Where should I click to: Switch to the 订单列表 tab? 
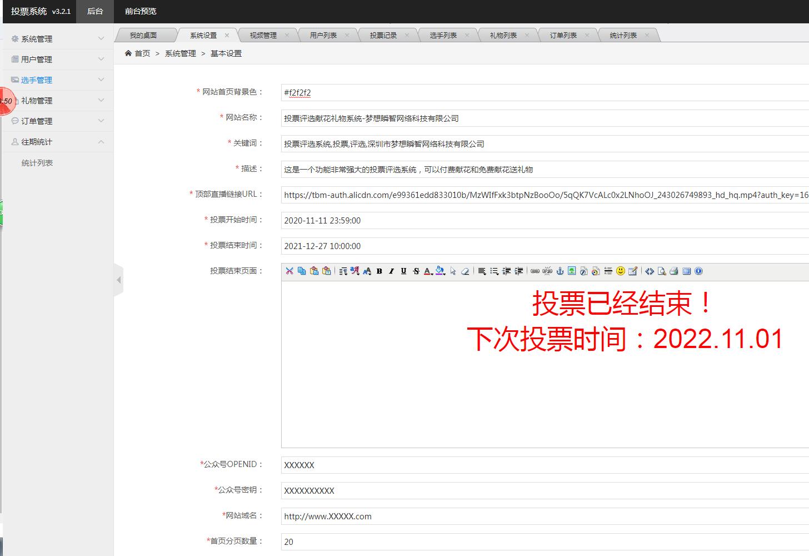563,35
